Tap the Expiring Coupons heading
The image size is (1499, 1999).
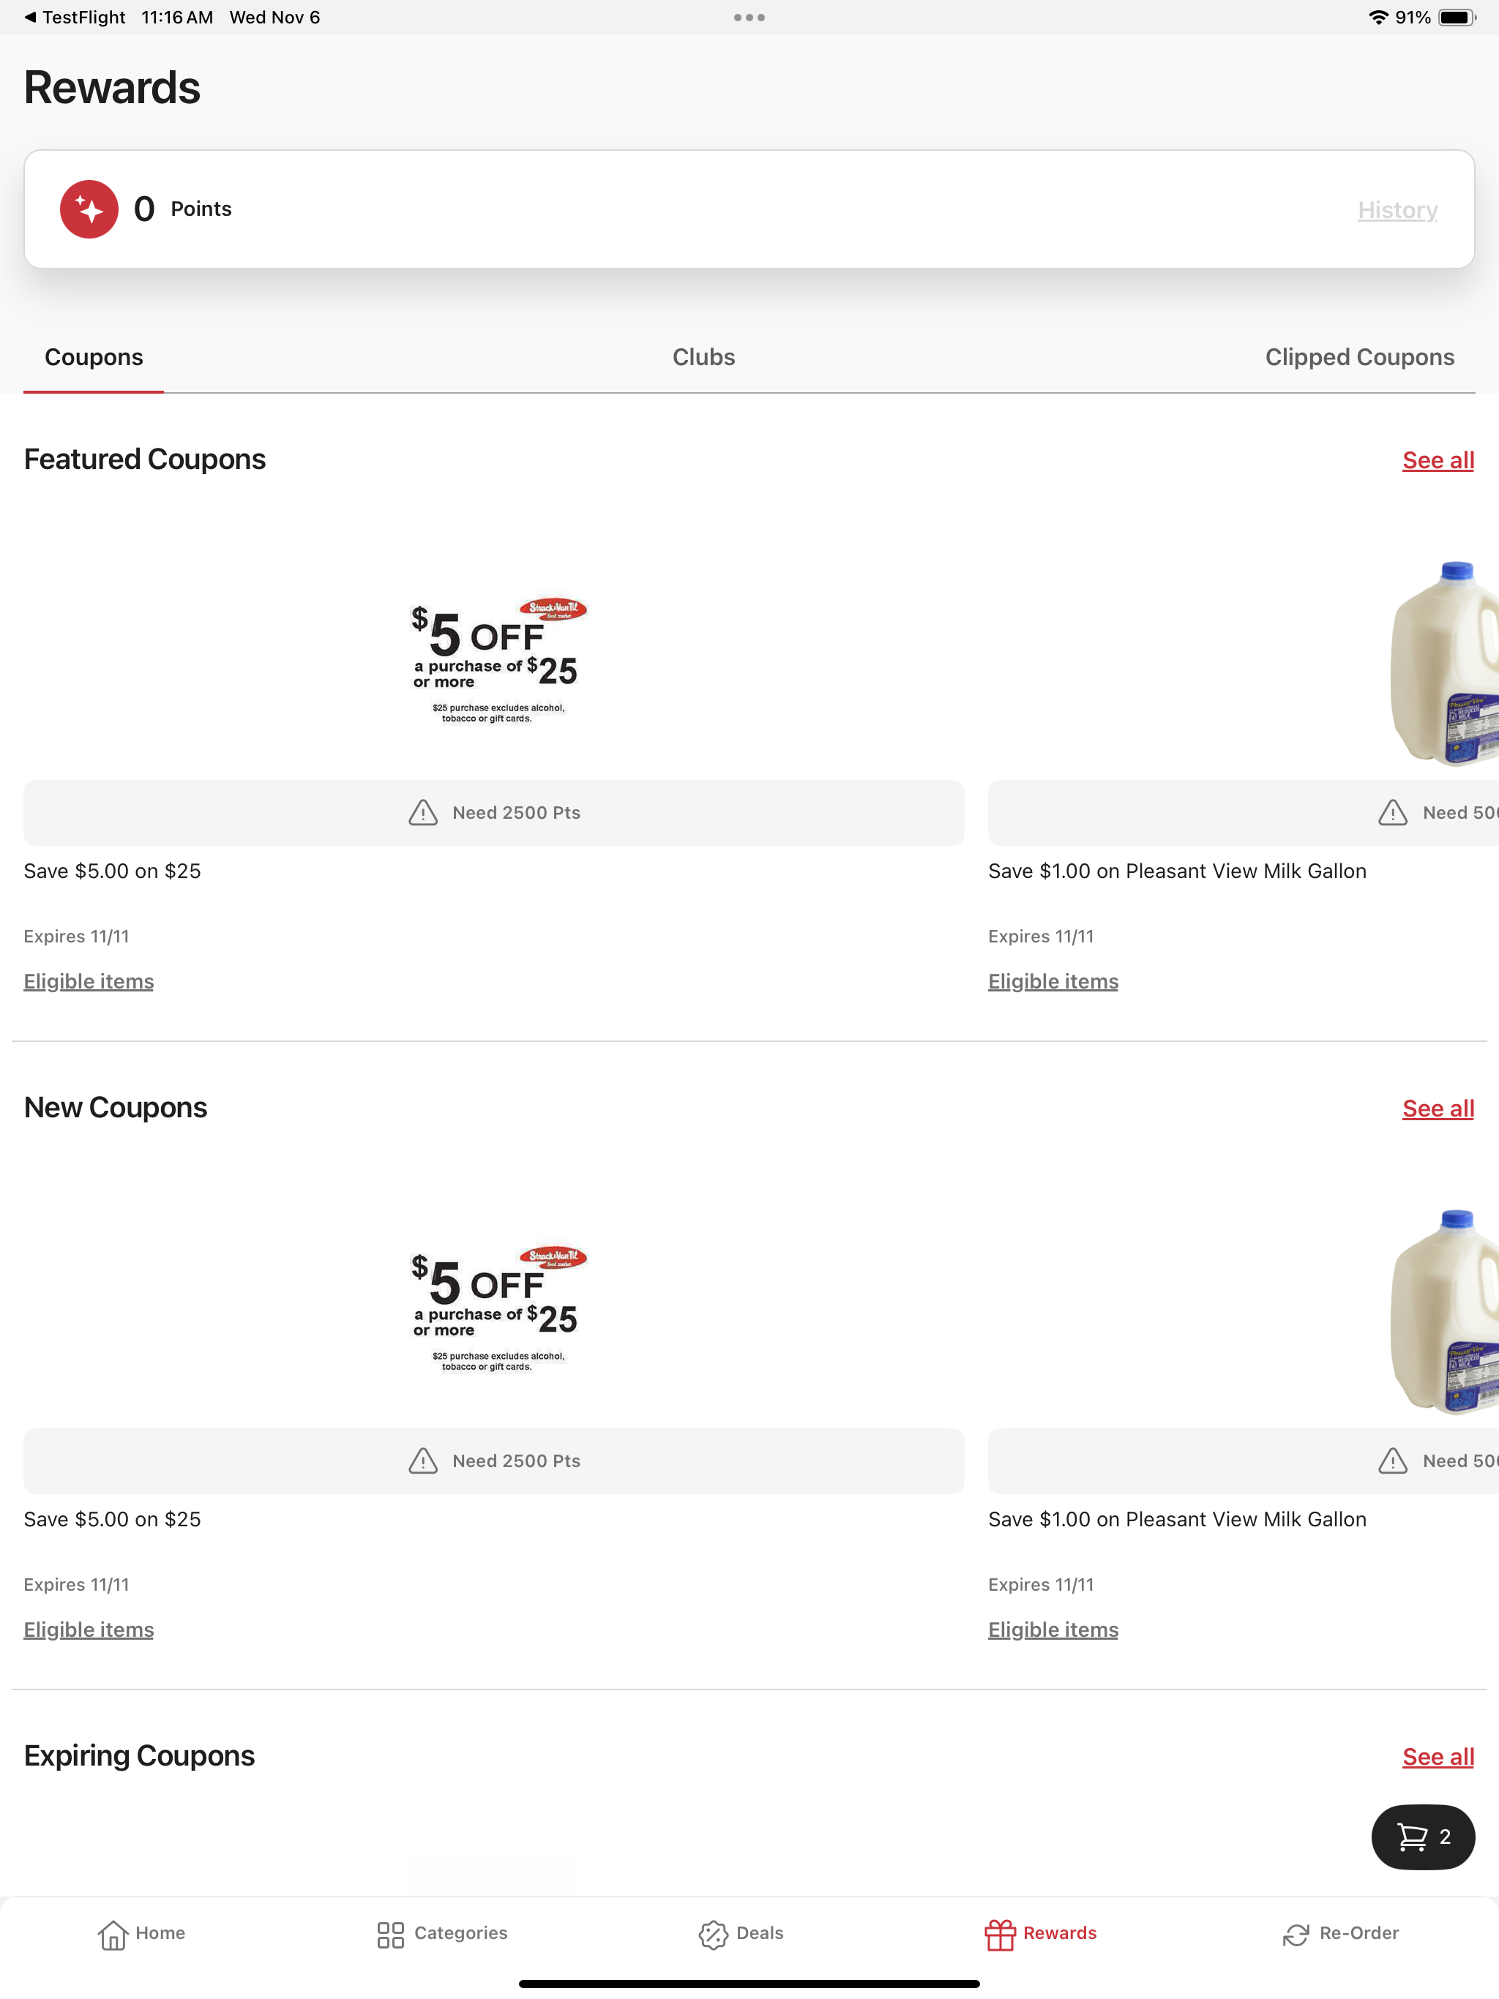pos(139,1755)
